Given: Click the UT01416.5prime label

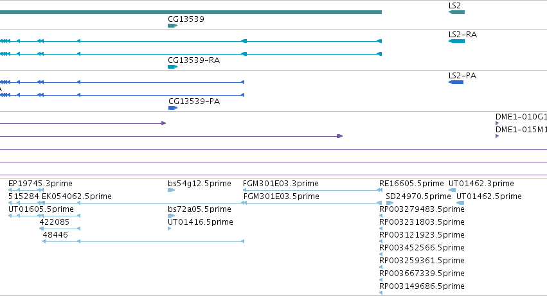Looking at the screenshot, I should pos(201,222).
